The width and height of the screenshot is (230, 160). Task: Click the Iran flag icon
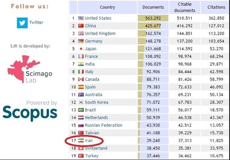pyautogui.click(x=81, y=140)
